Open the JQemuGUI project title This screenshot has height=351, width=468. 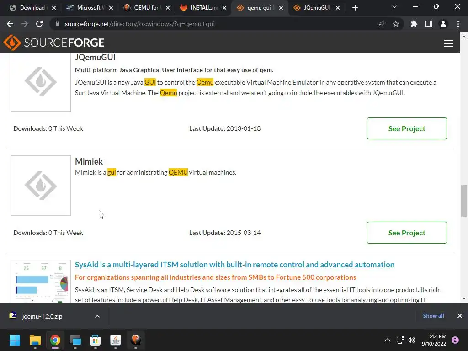pyautogui.click(x=95, y=57)
